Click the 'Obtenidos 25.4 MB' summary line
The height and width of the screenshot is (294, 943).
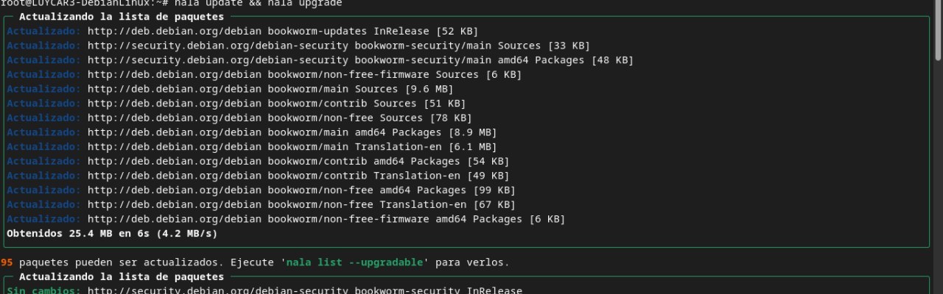112,234
